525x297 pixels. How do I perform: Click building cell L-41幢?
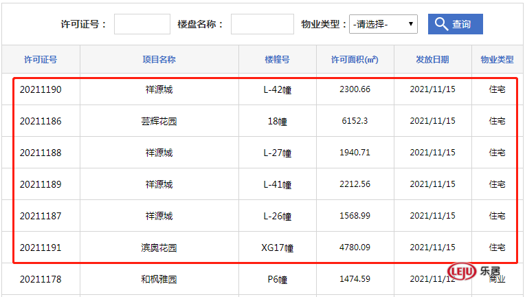[x=277, y=184]
